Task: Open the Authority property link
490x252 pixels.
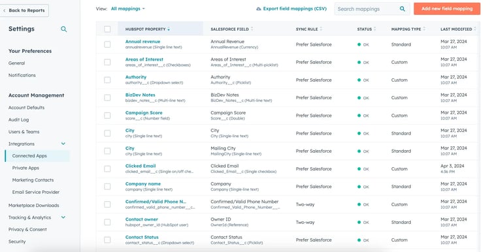Action: [136, 77]
